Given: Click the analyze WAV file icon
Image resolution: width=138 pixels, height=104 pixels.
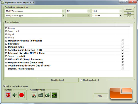Looking at the screenshot, I should tap(41, 95).
